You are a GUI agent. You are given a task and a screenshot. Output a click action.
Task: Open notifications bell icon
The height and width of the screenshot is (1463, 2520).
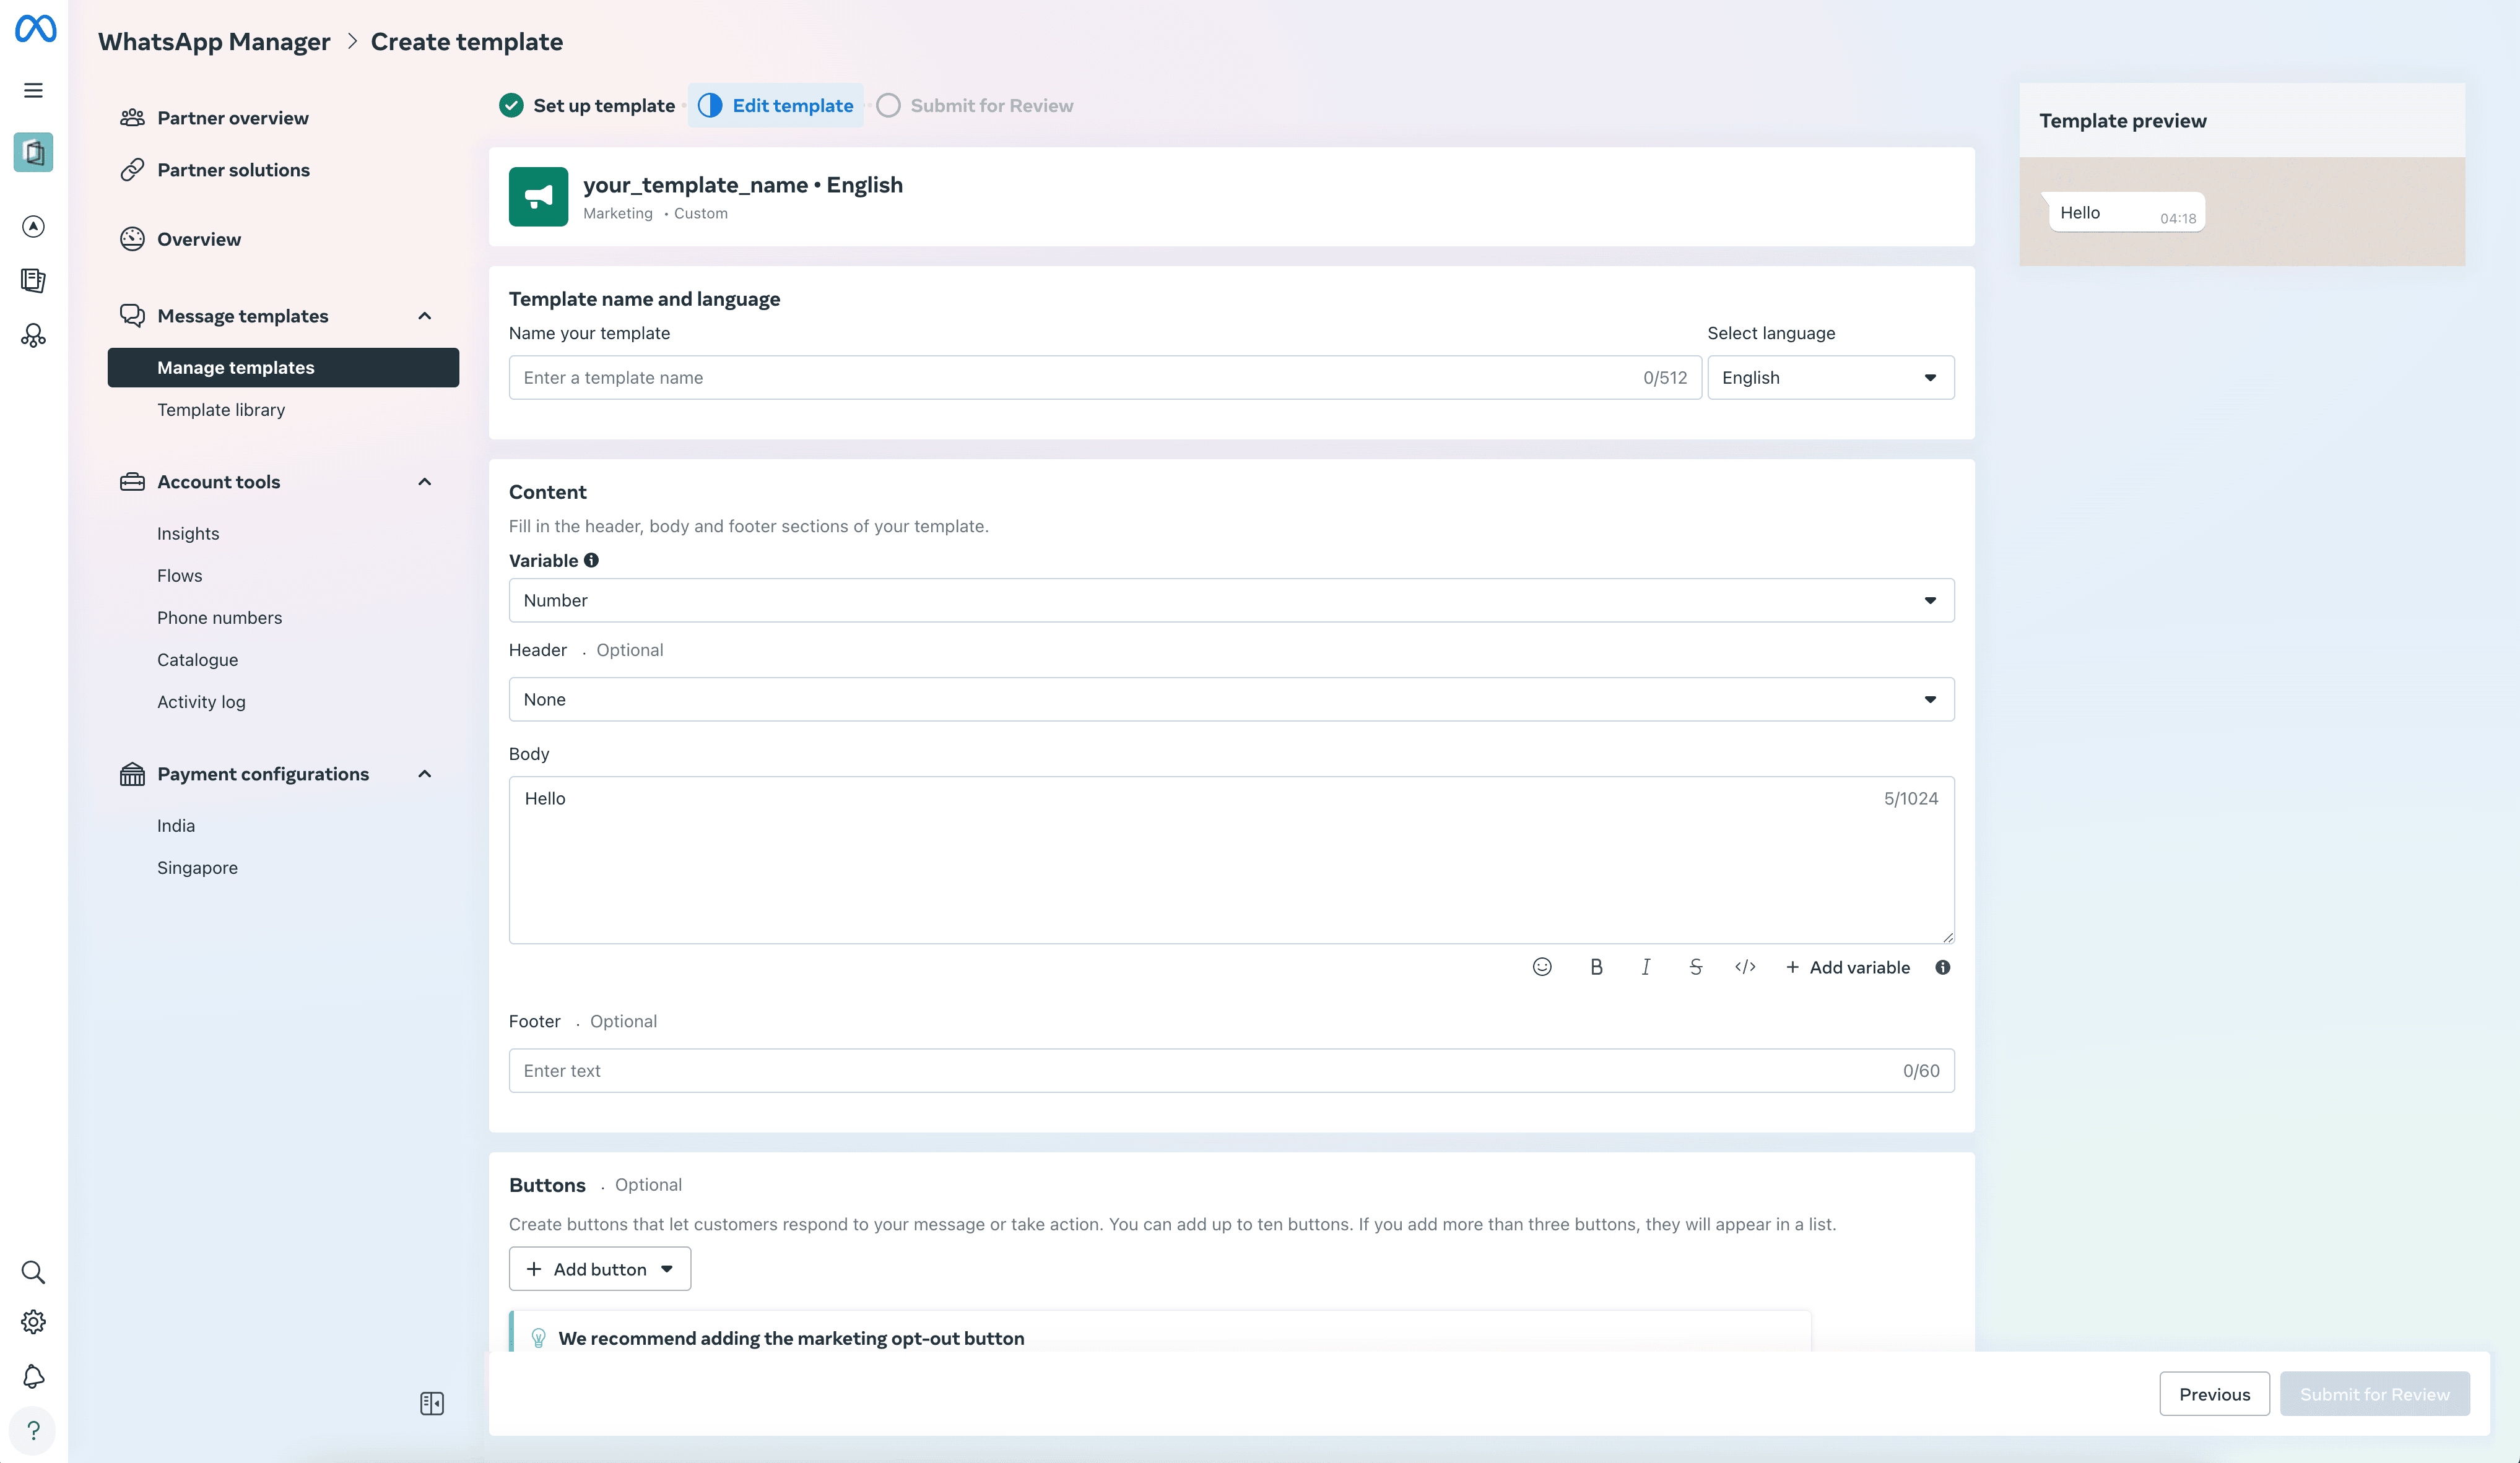(33, 1376)
